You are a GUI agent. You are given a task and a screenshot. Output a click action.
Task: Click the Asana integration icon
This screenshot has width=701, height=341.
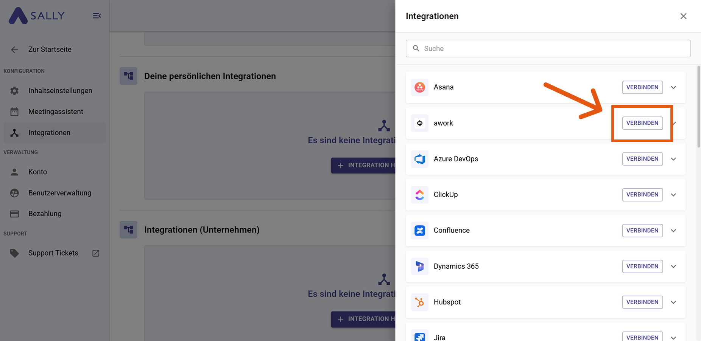[x=419, y=87]
